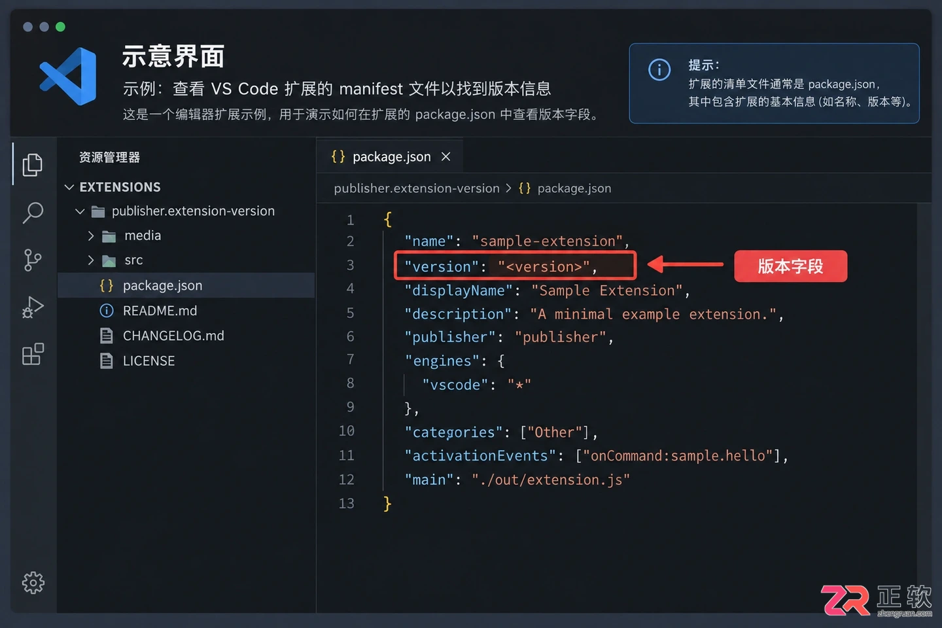Click the braces icon beside package.json in tree

coord(106,285)
